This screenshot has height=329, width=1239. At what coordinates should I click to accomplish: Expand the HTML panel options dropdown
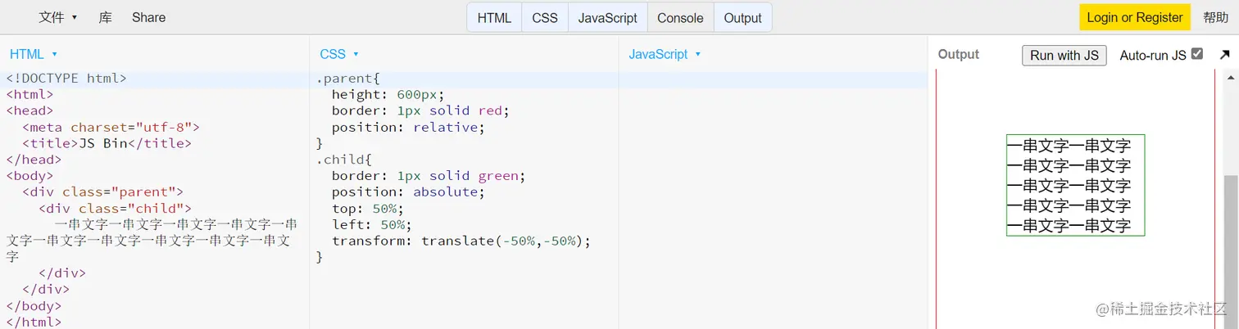click(54, 55)
